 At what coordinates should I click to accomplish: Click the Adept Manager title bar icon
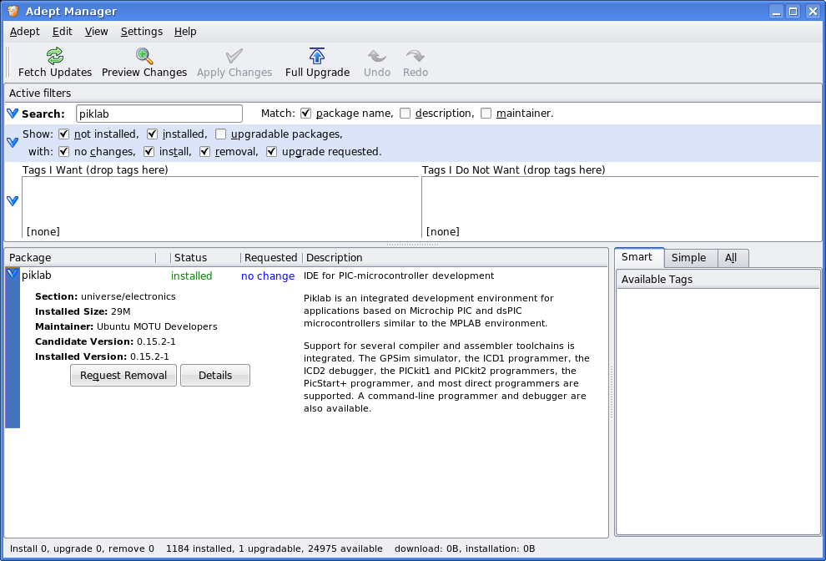pyautogui.click(x=13, y=12)
